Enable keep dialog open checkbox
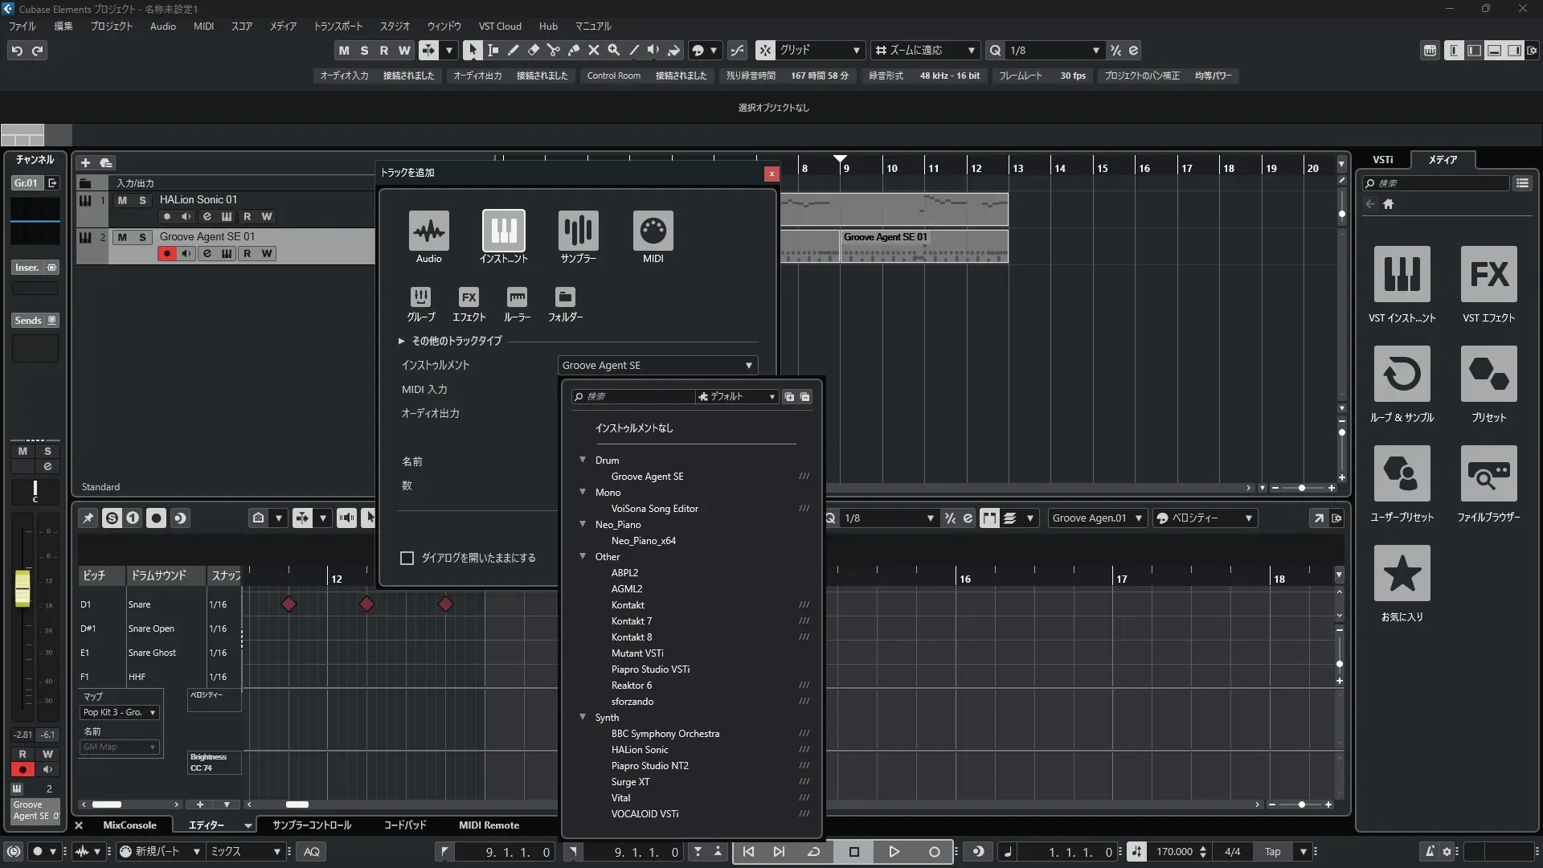Viewport: 1543px width, 868px height. click(407, 558)
